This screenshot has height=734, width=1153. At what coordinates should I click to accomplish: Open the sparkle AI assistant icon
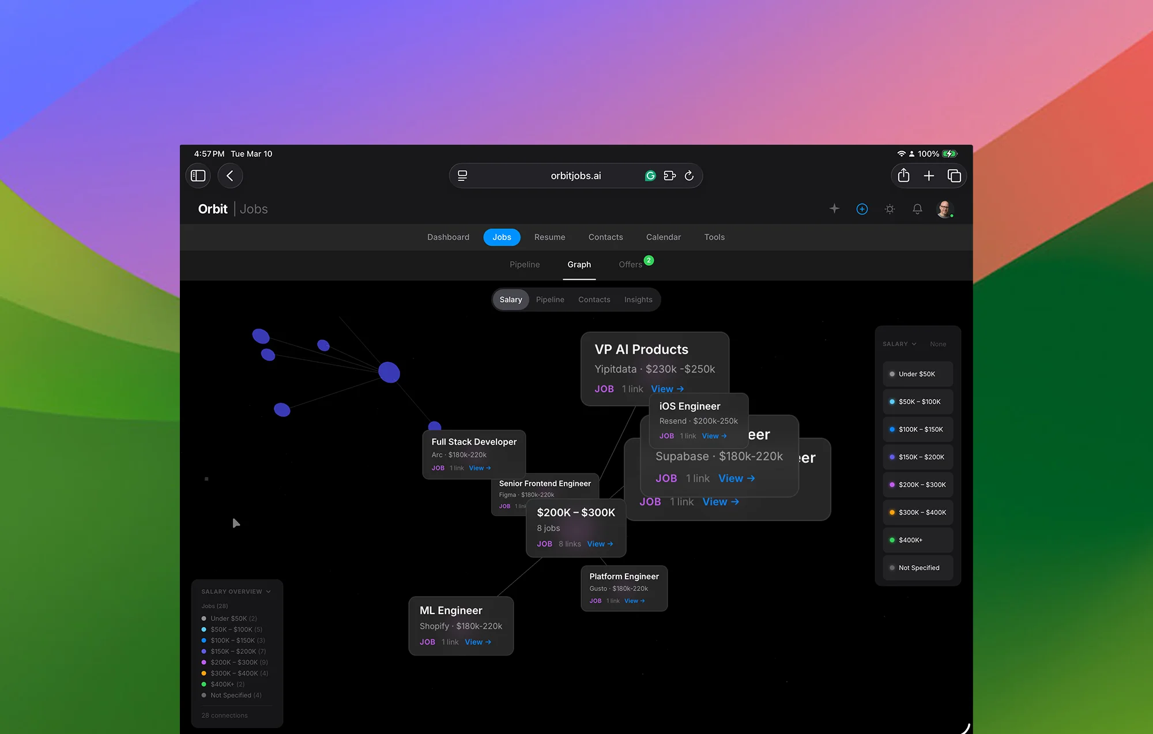[x=834, y=209]
